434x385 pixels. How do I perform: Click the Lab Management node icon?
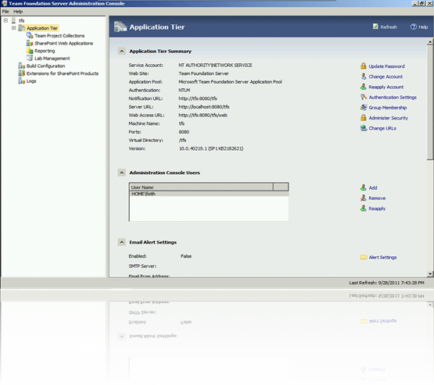pos(30,58)
